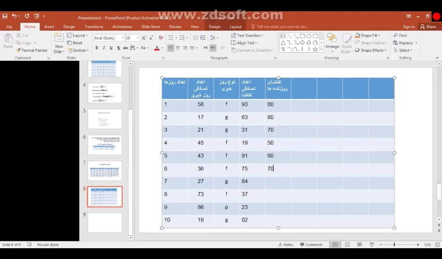This screenshot has height=259, width=442.
Task: Click the Find button
Action: [400, 35]
